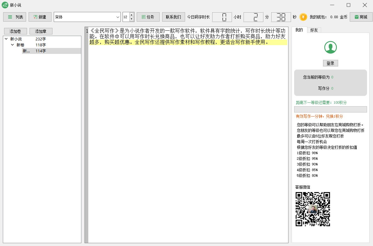
Task: Click the highlighted text line in editor
Action: tap(188, 42)
